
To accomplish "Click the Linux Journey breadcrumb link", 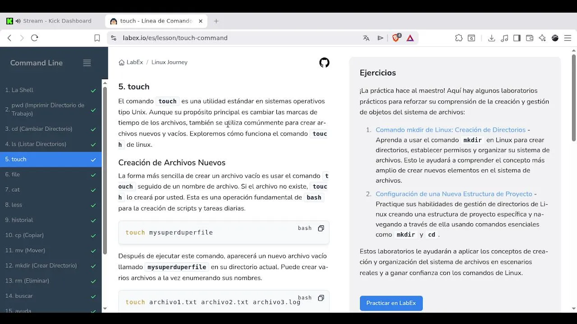I will [169, 63].
